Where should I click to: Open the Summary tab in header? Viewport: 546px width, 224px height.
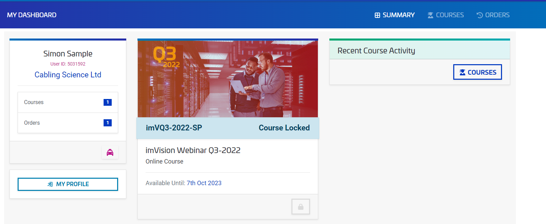click(394, 15)
